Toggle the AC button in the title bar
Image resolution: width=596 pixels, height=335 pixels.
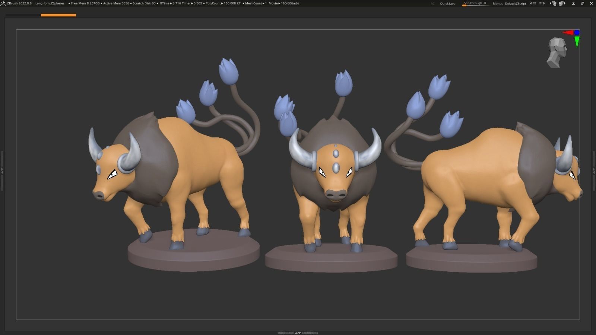tap(432, 3)
